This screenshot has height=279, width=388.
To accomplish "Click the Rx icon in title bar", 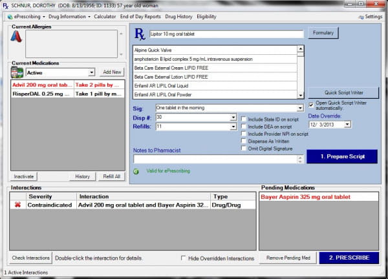I will [x=6, y=5].
